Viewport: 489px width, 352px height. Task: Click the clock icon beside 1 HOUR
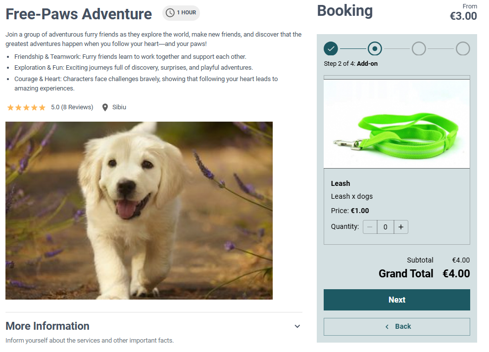click(x=170, y=13)
